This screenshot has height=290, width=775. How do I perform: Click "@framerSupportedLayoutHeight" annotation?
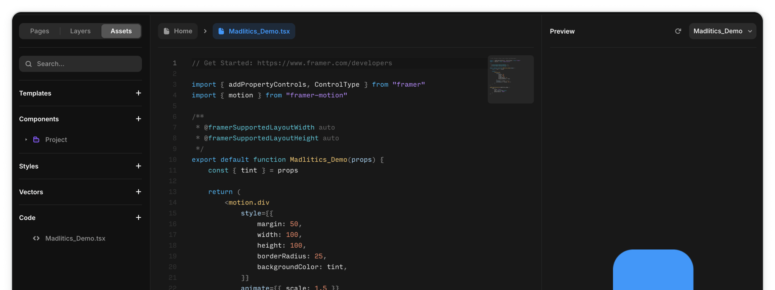(x=261, y=138)
